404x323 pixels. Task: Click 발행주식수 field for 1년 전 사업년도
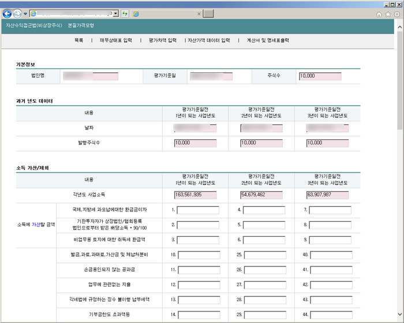[195, 143]
